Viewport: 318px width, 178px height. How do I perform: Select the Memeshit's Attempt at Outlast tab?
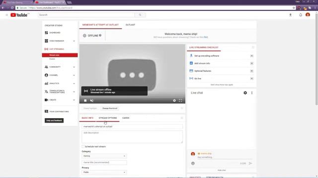100,25
